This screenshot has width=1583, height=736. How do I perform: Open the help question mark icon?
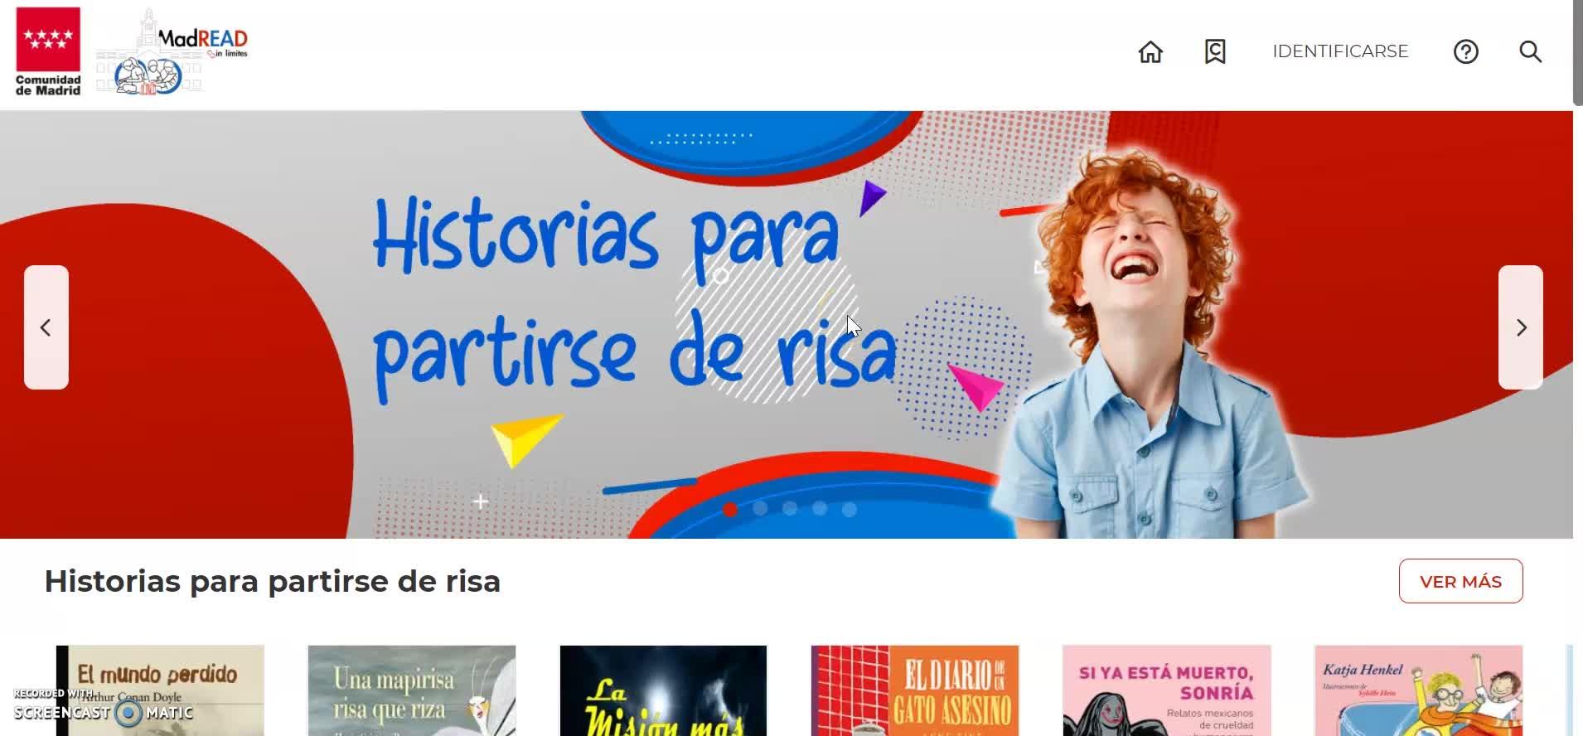coord(1466,51)
